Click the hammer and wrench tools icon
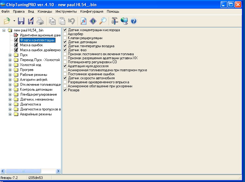 (x=114, y=21)
